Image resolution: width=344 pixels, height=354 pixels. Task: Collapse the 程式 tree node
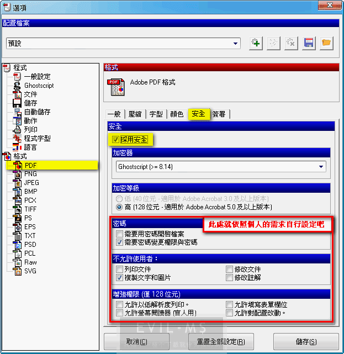[x=7, y=68]
